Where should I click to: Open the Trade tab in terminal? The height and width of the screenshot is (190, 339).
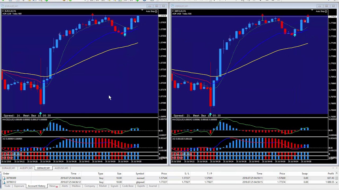point(7,186)
